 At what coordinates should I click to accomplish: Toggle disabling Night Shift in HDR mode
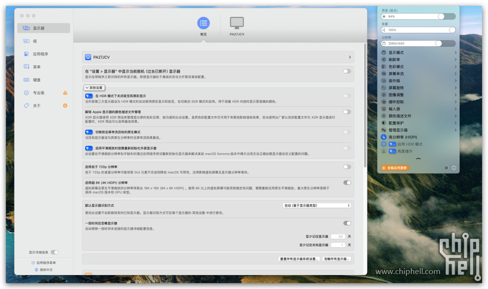tap(347, 96)
